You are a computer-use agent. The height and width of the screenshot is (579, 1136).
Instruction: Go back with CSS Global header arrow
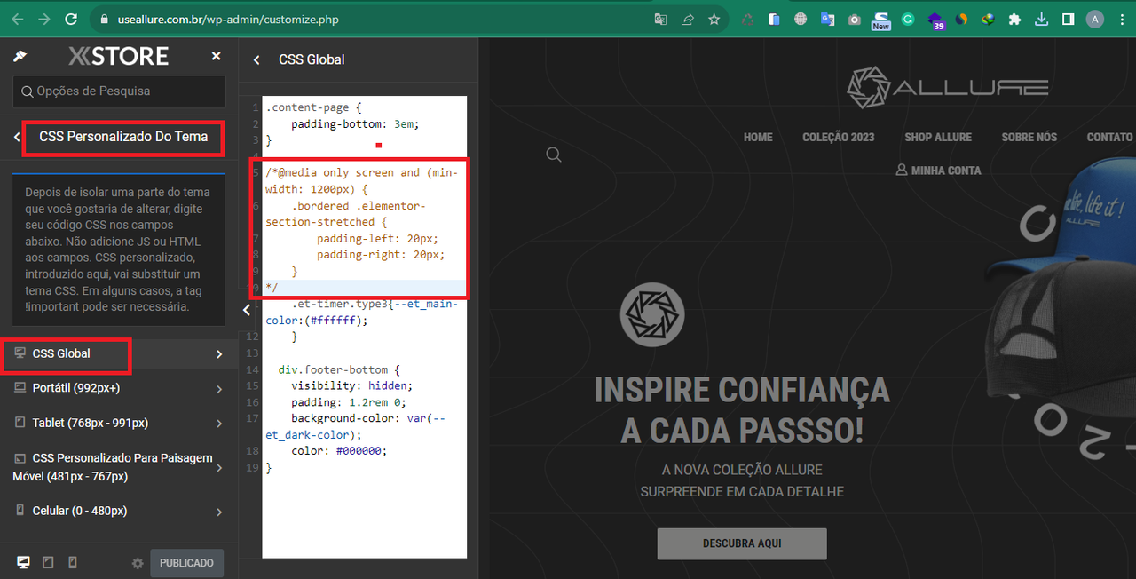(x=257, y=59)
